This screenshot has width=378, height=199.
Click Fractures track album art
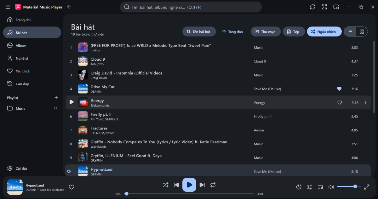83,130
